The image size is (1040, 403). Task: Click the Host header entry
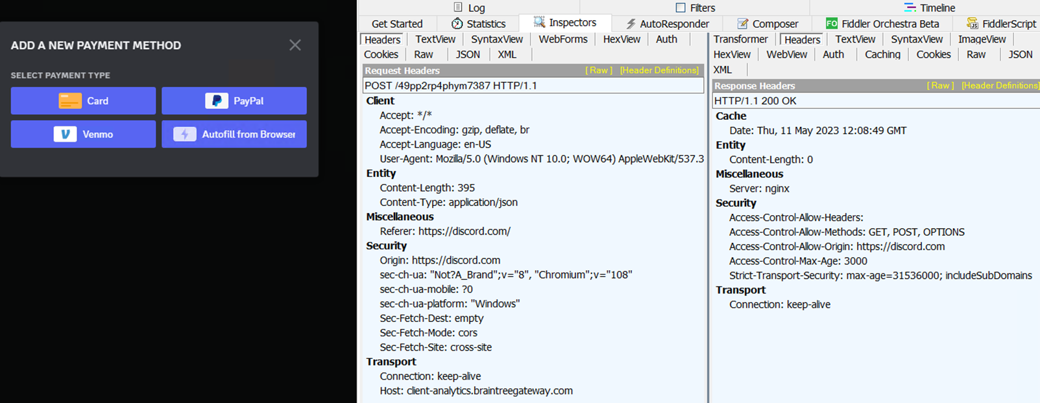click(x=476, y=391)
